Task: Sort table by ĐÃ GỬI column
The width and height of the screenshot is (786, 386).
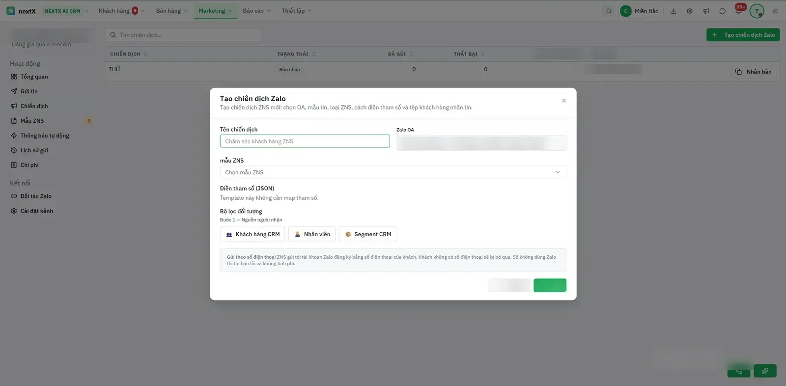Action: (x=400, y=54)
